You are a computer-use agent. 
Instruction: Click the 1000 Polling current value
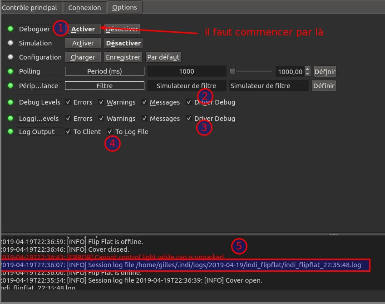(x=187, y=71)
